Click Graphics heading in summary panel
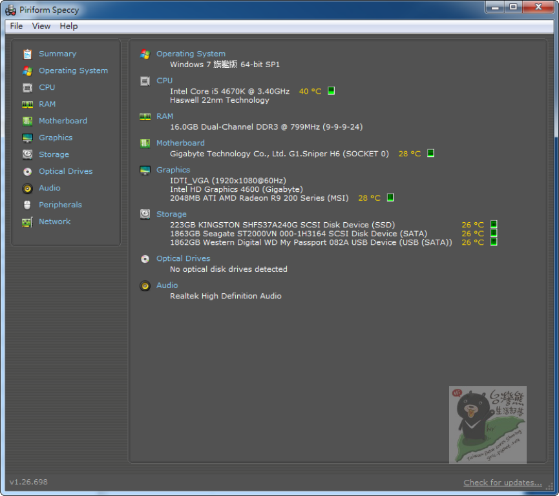The image size is (559, 496). pyautogui.click(x=173, y=170)
